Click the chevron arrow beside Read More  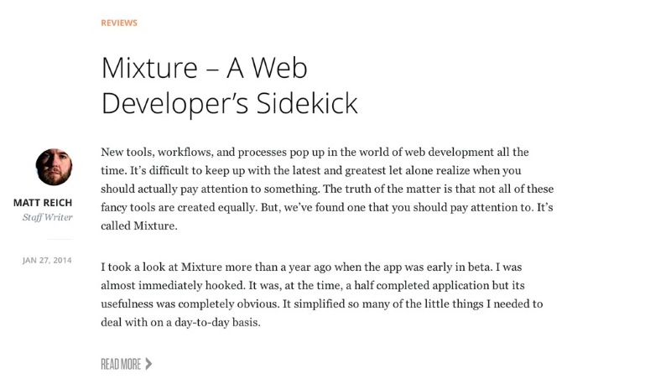click(x=148, y=364)
